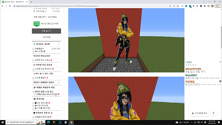Toggle 다크 모드로 보기 dark mode button
Image resolution: width=222 pixels, height=125 pixels.
coord(200,113)
